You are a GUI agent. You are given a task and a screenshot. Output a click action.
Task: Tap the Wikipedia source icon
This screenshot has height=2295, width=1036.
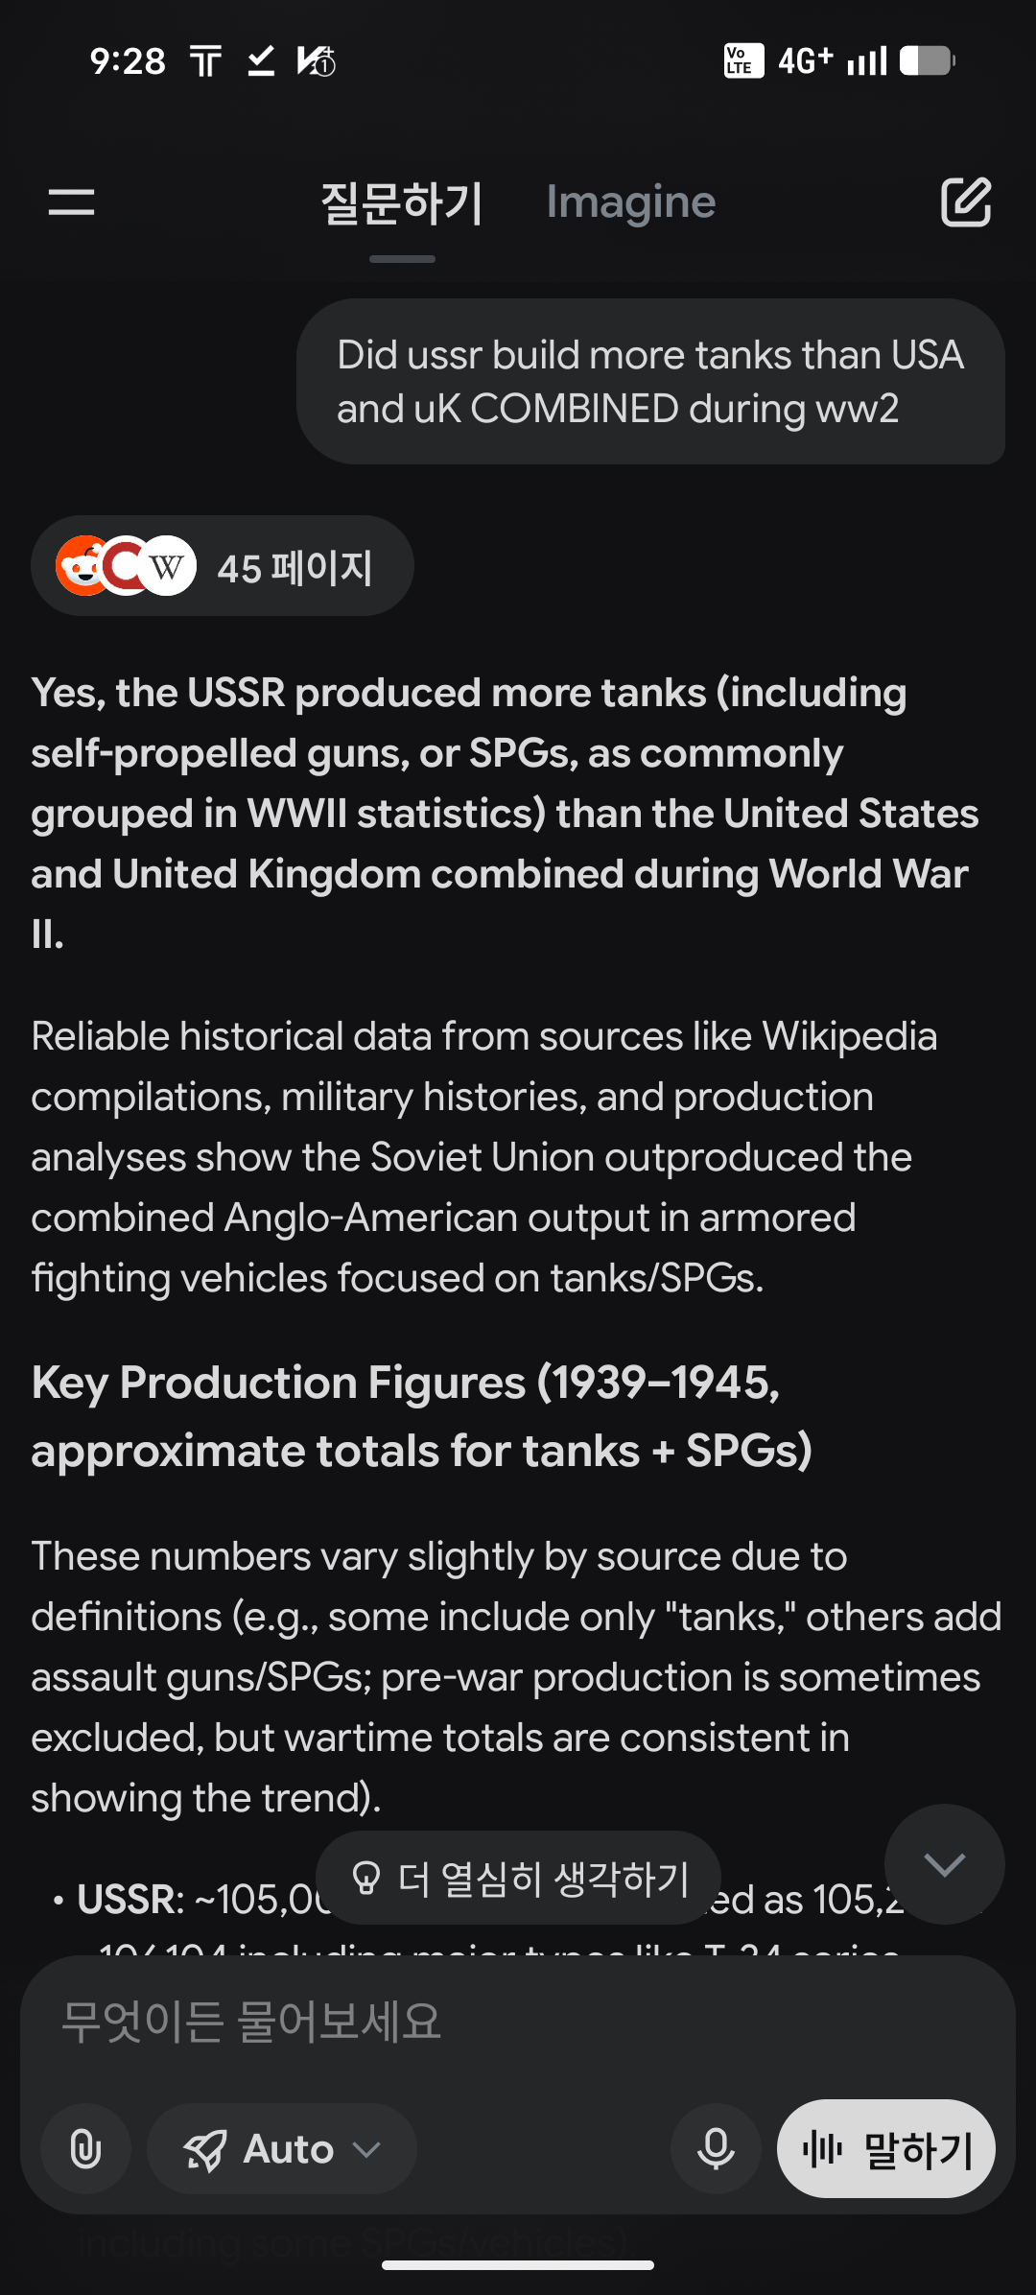point(168,566)
